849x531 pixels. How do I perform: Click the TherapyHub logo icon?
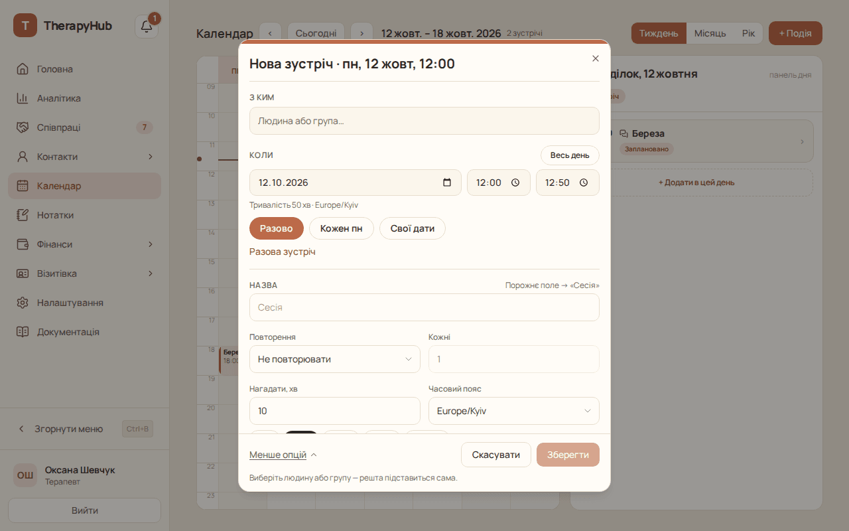click(x=25, y=26)
